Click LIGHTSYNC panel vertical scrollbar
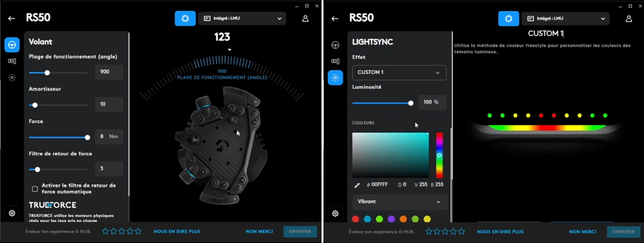The image size is (644, 243). click(452, 153)
